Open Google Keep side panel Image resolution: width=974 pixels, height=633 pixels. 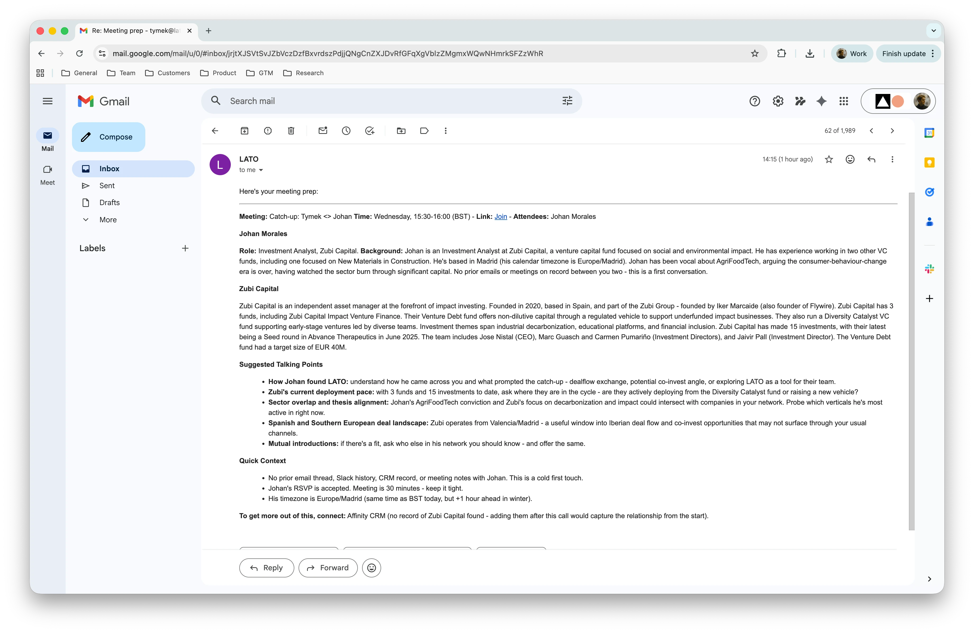[929, 162]
